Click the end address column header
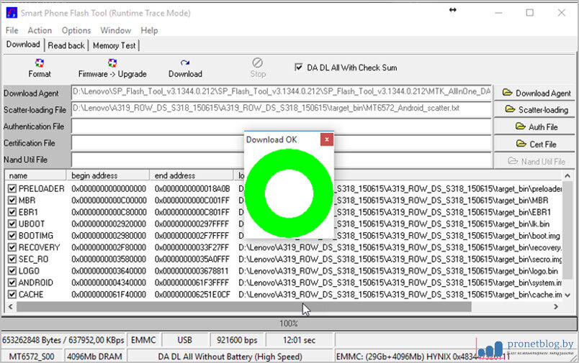This screenshot has height=363, width=579. click(192, 175)
